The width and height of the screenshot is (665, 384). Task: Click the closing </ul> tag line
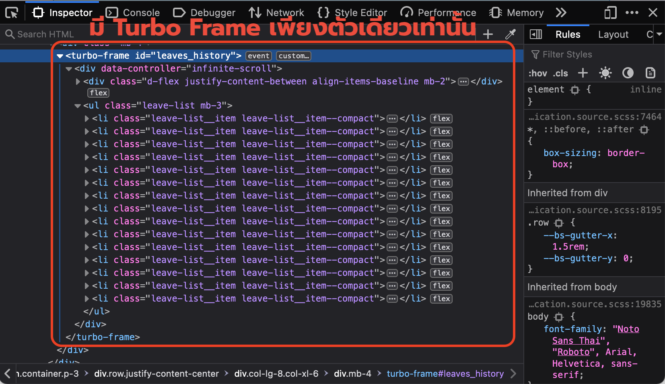click(96, 312)
